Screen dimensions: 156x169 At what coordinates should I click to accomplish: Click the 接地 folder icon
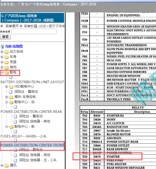tap(6, 67)
